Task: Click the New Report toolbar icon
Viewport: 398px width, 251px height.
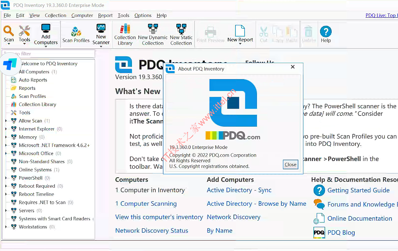Action: click(240, 31)
